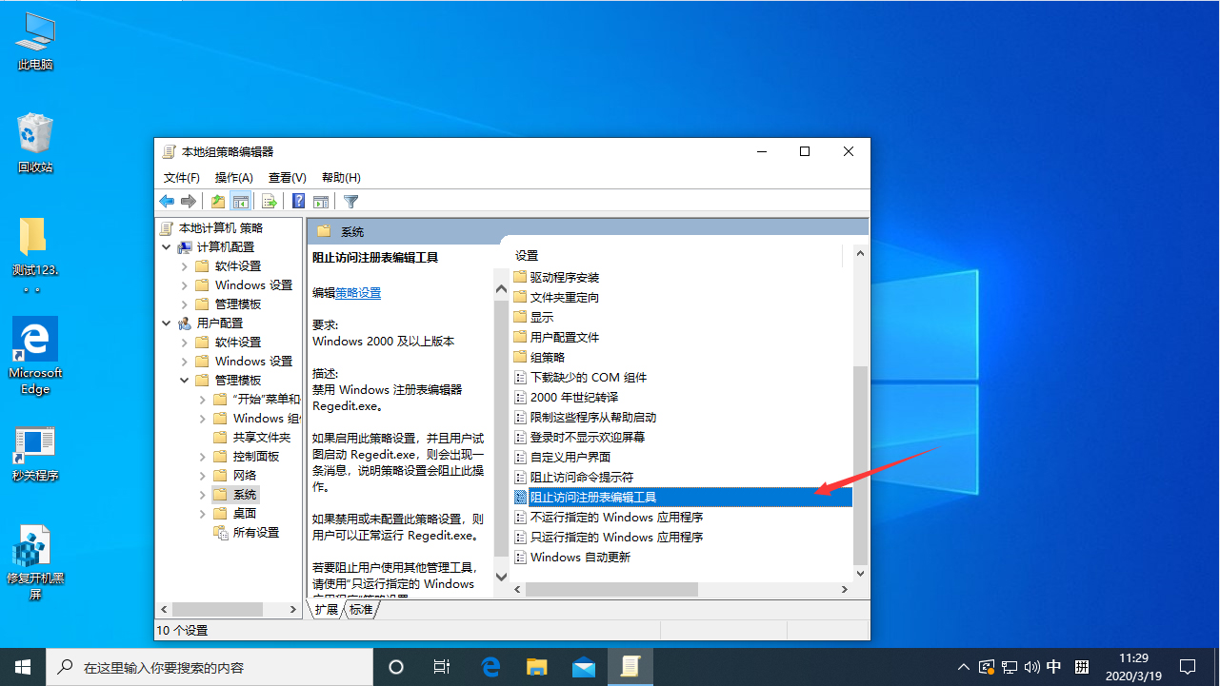The image size is (1220, 686).
Task: Toggle the show/hide console tree icon
Action: pyautogui.click(x=240, y=201)
